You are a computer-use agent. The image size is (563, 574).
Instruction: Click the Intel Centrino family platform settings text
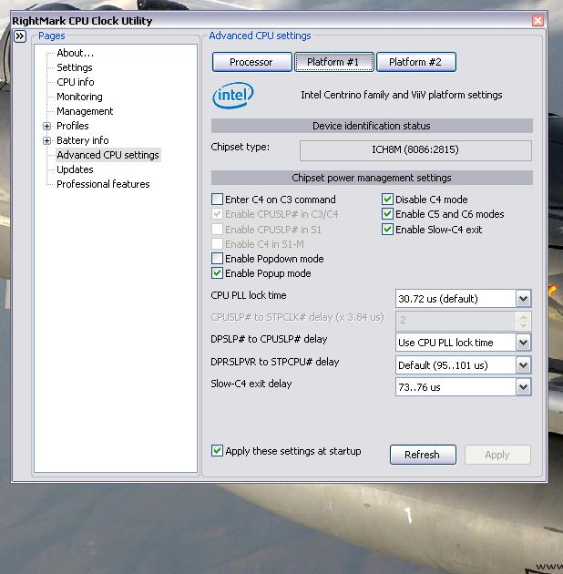402,95
